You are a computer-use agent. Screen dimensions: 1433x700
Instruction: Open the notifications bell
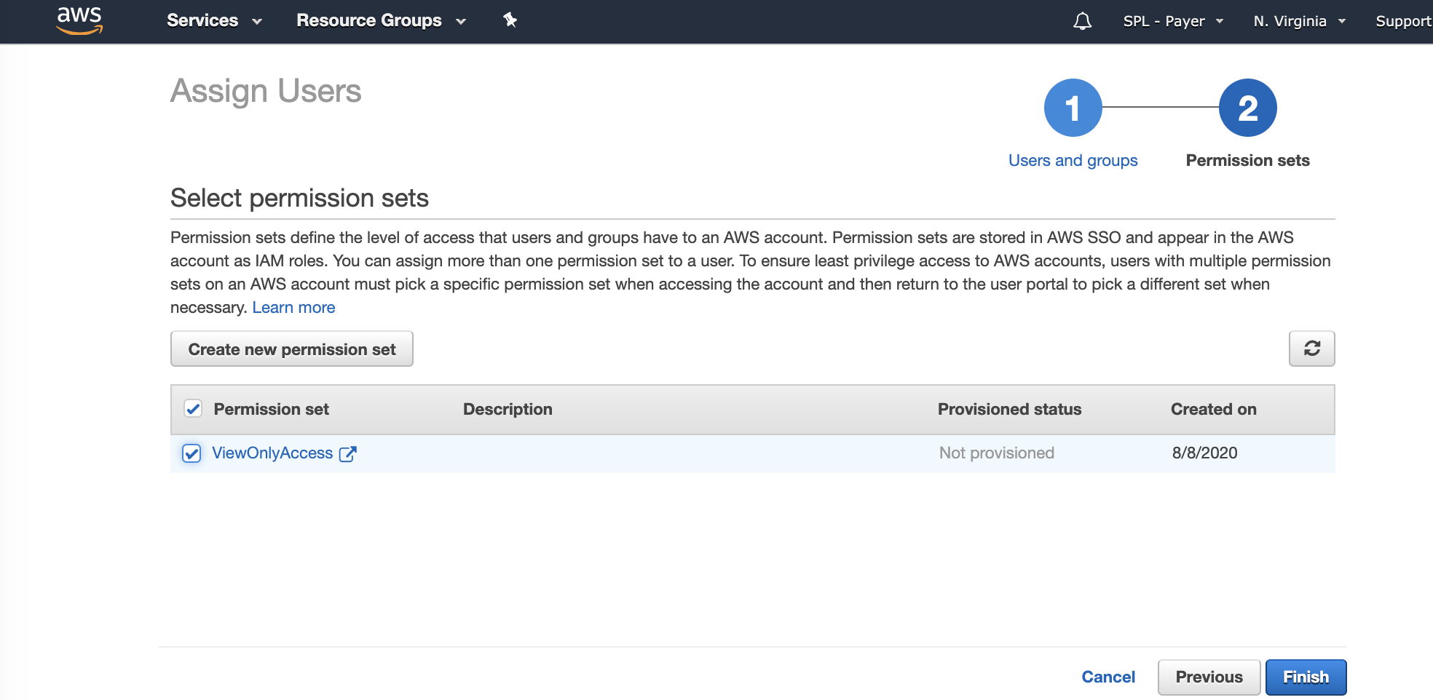point(1082,21)
